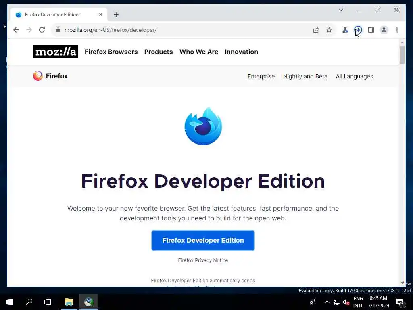The height and width of the screenshot is (310, 413).
Task: Open the Innovation menu
Action: coord(241,52)
